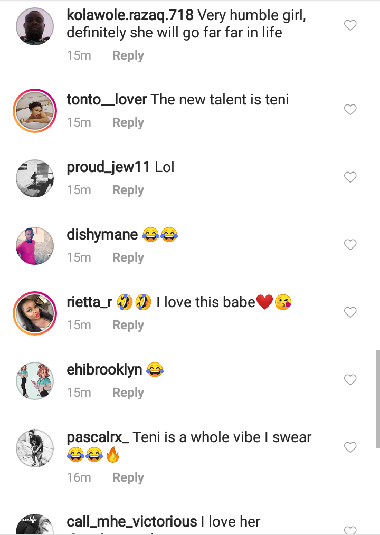The height and width of the screenshot is (535, 380).
Task: Heart dishymane's laughing emoji comment
Action: (350, 245)
